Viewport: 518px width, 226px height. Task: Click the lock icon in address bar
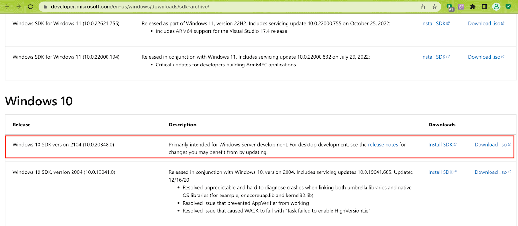(45, 7)
